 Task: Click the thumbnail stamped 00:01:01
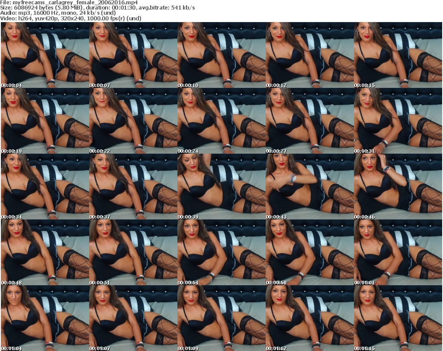[x=398, y=252]
